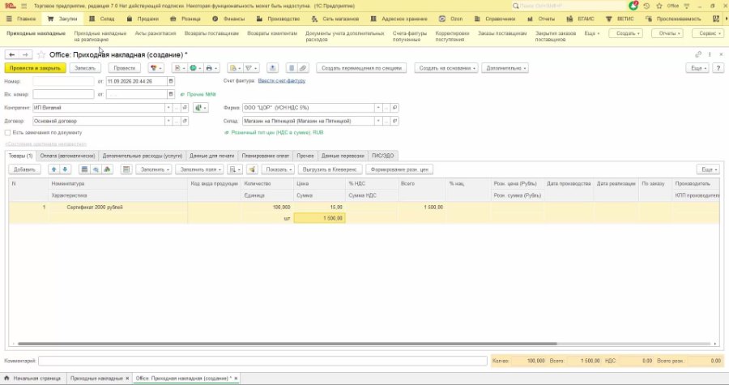The image size is (729, 385).
Task: Open the 'Финансы' section menu
Action: (x=228, y=19)
